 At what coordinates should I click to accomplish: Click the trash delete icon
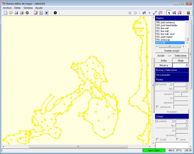point(188,13)
